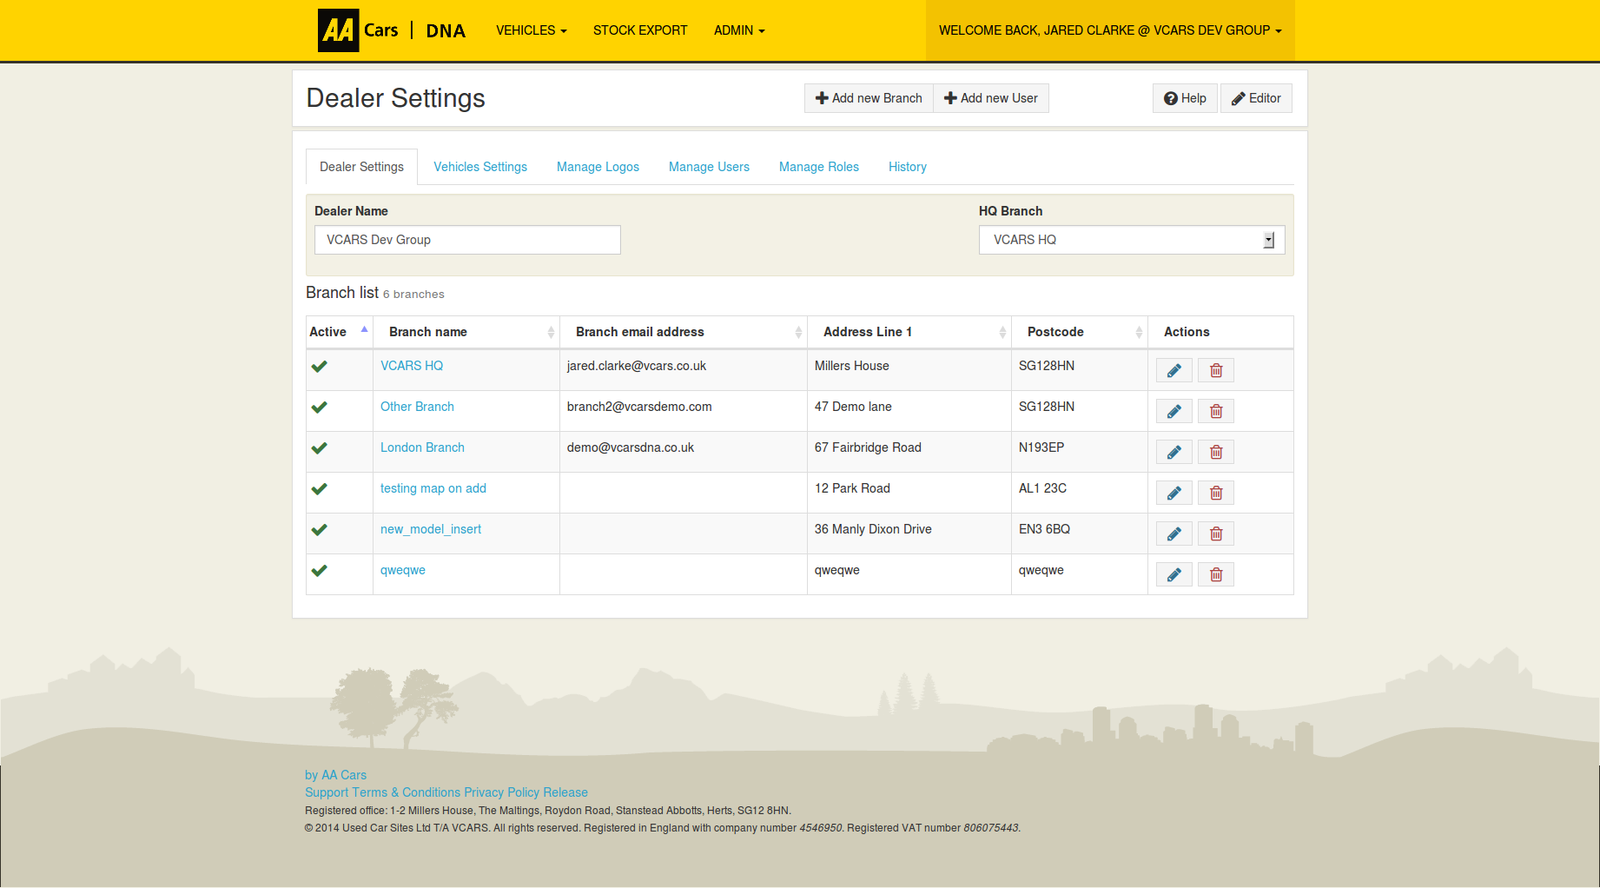Screen dimensions: 1600x888
Task: Switch to the Manage Users tab
Action: pyautogui.click(x=709, y=166)
